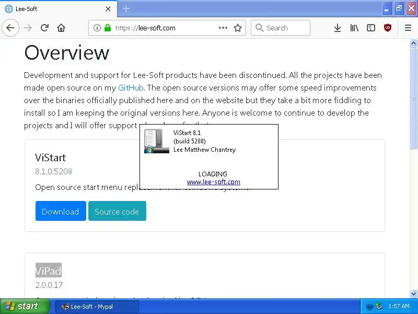Click scrollbar up arrow

click(x=413, y=43)
